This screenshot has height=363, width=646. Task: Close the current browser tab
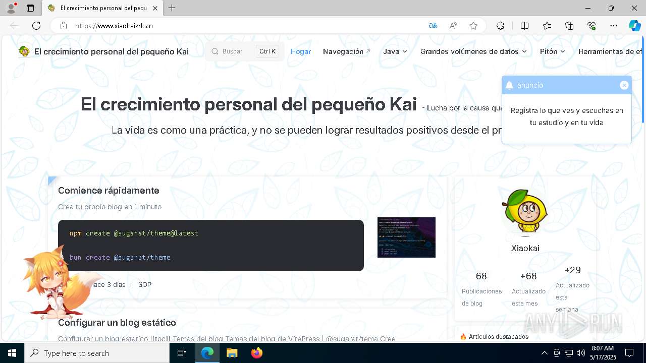coord(155,8)
